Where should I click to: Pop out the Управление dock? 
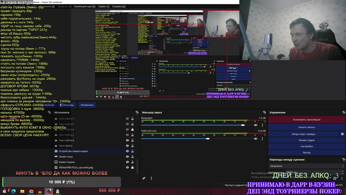coord(344,112)
